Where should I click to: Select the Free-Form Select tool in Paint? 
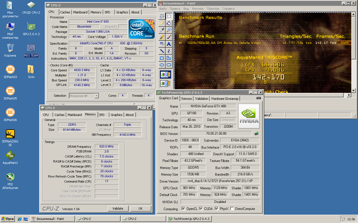click(162, 16)
